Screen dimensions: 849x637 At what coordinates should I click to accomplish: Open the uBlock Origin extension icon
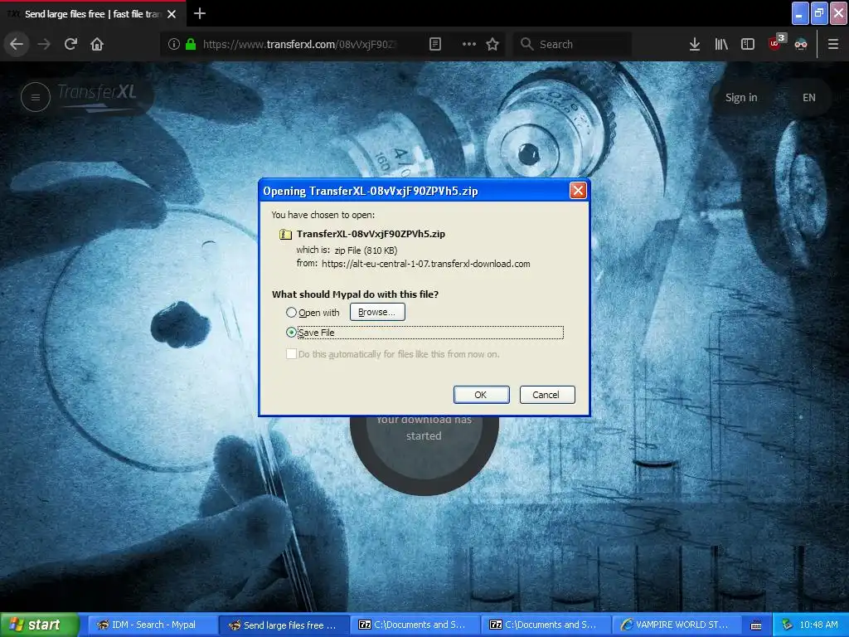(776, 43)
